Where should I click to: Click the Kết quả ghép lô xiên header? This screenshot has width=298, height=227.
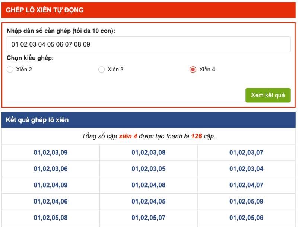pos(37,120)
